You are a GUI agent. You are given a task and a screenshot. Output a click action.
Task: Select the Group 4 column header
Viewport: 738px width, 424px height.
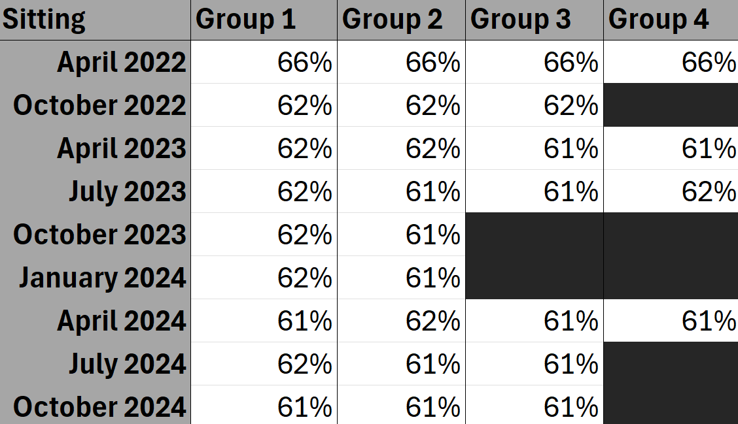tap(659, 20)
